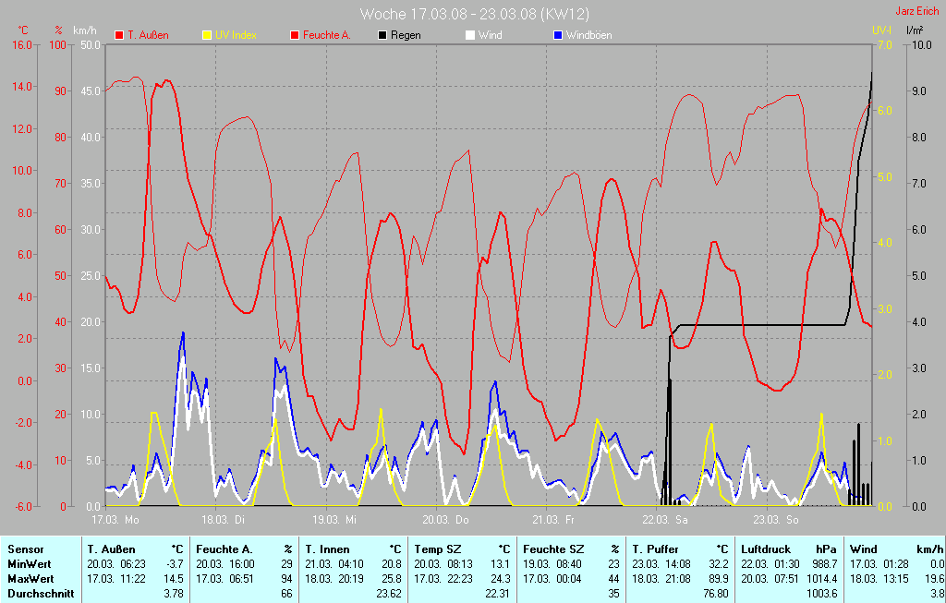Click the UV-I axis unit label

[x=881, y=30]
